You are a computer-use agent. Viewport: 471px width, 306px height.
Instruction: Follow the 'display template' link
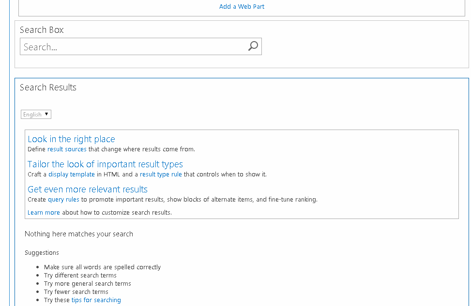point(72,175)
